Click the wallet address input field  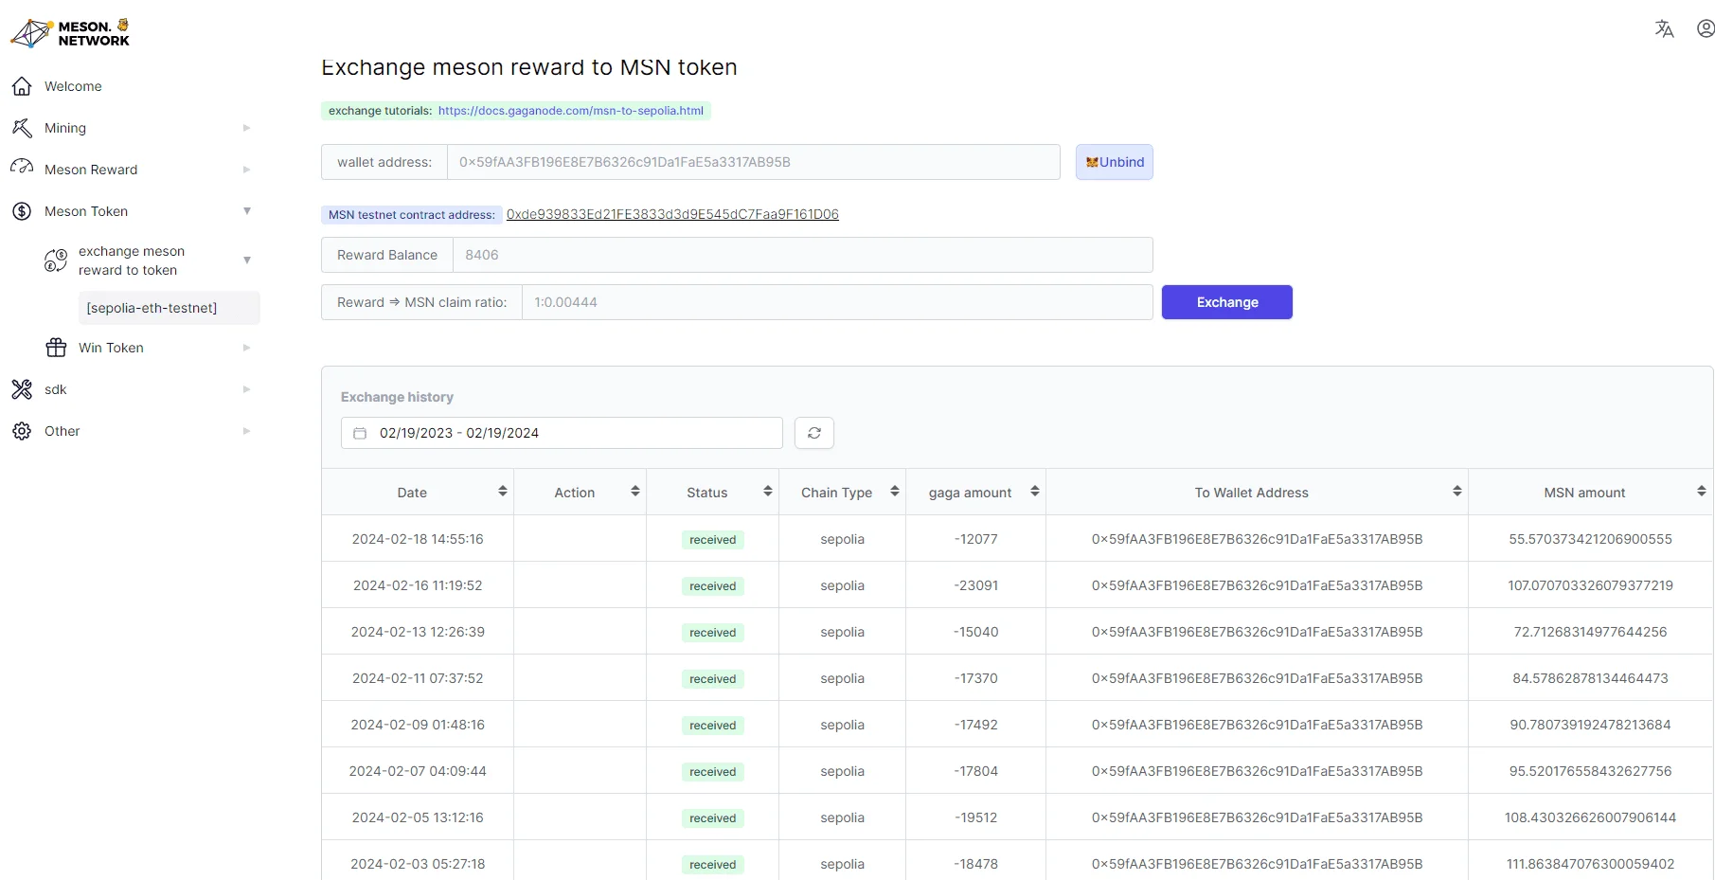(x=753, y=162)
